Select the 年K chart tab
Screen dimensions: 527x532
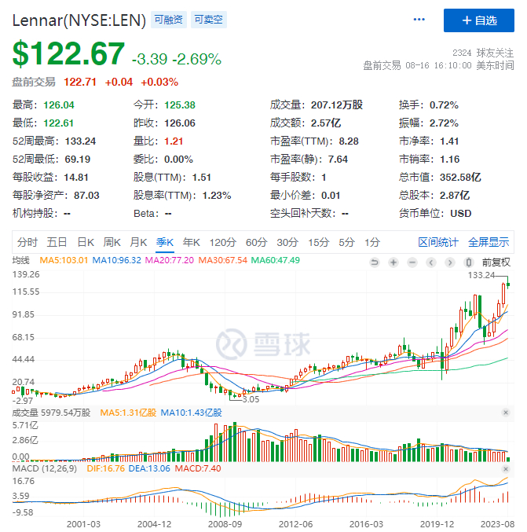tap(192, 242)
